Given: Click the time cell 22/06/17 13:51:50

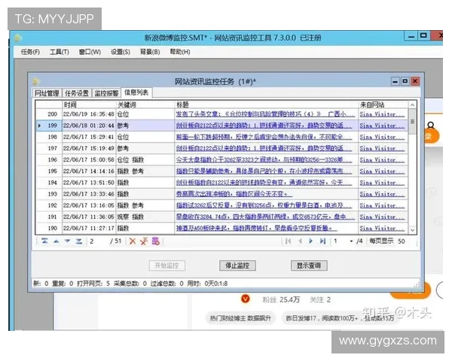Looking at the screenshot, I should click(89, 183).
